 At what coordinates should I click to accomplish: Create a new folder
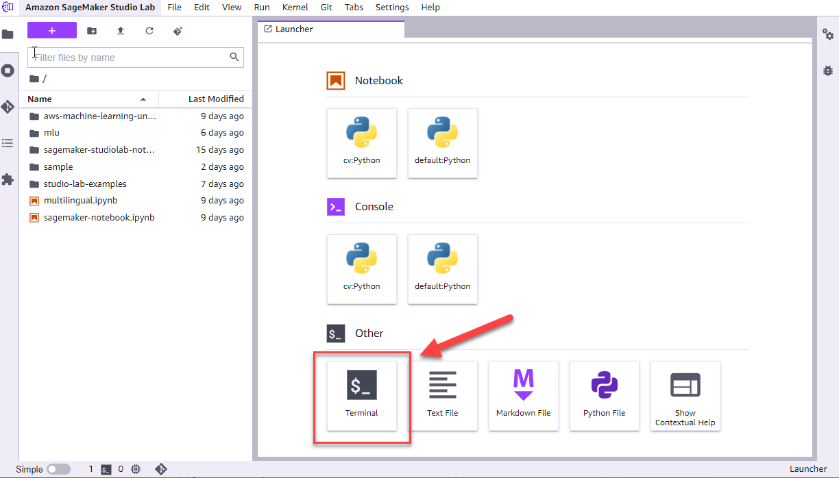click(92, 31)
